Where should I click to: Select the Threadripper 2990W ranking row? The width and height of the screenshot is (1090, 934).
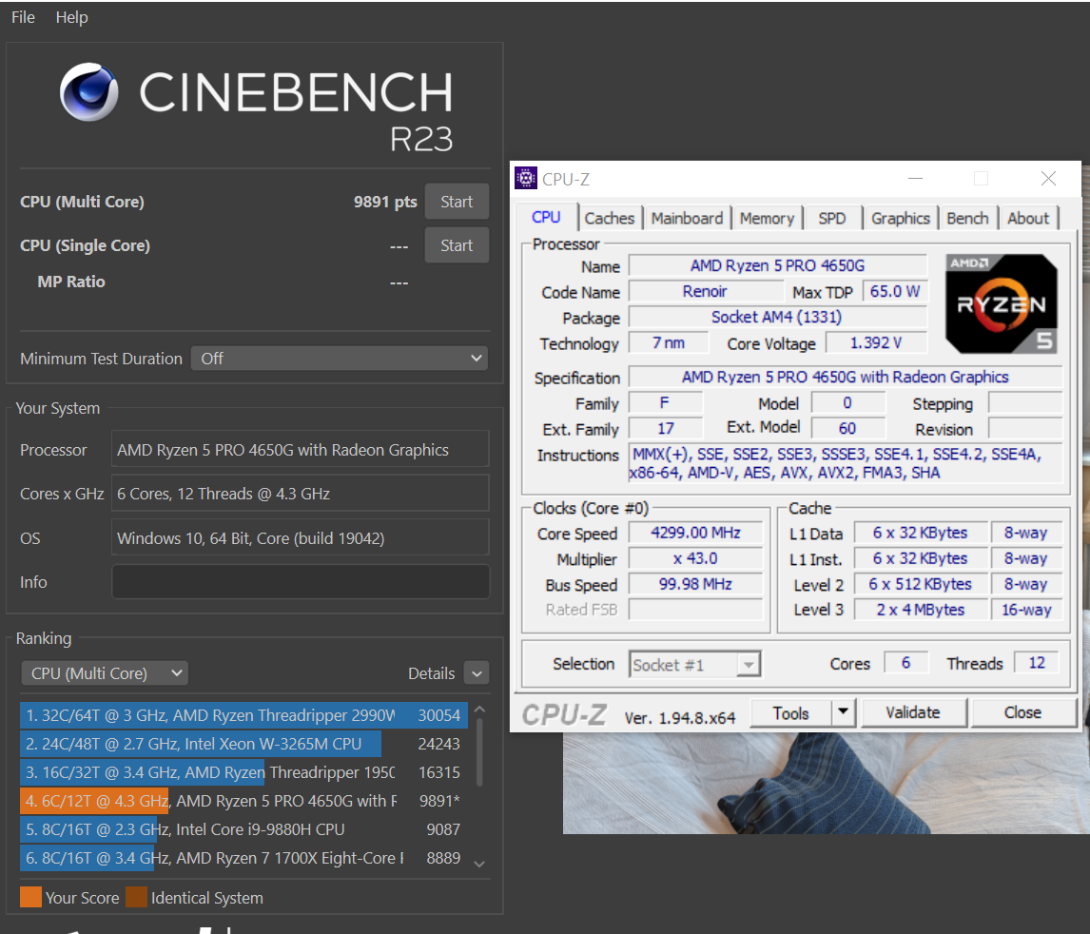tap(243, 715)
